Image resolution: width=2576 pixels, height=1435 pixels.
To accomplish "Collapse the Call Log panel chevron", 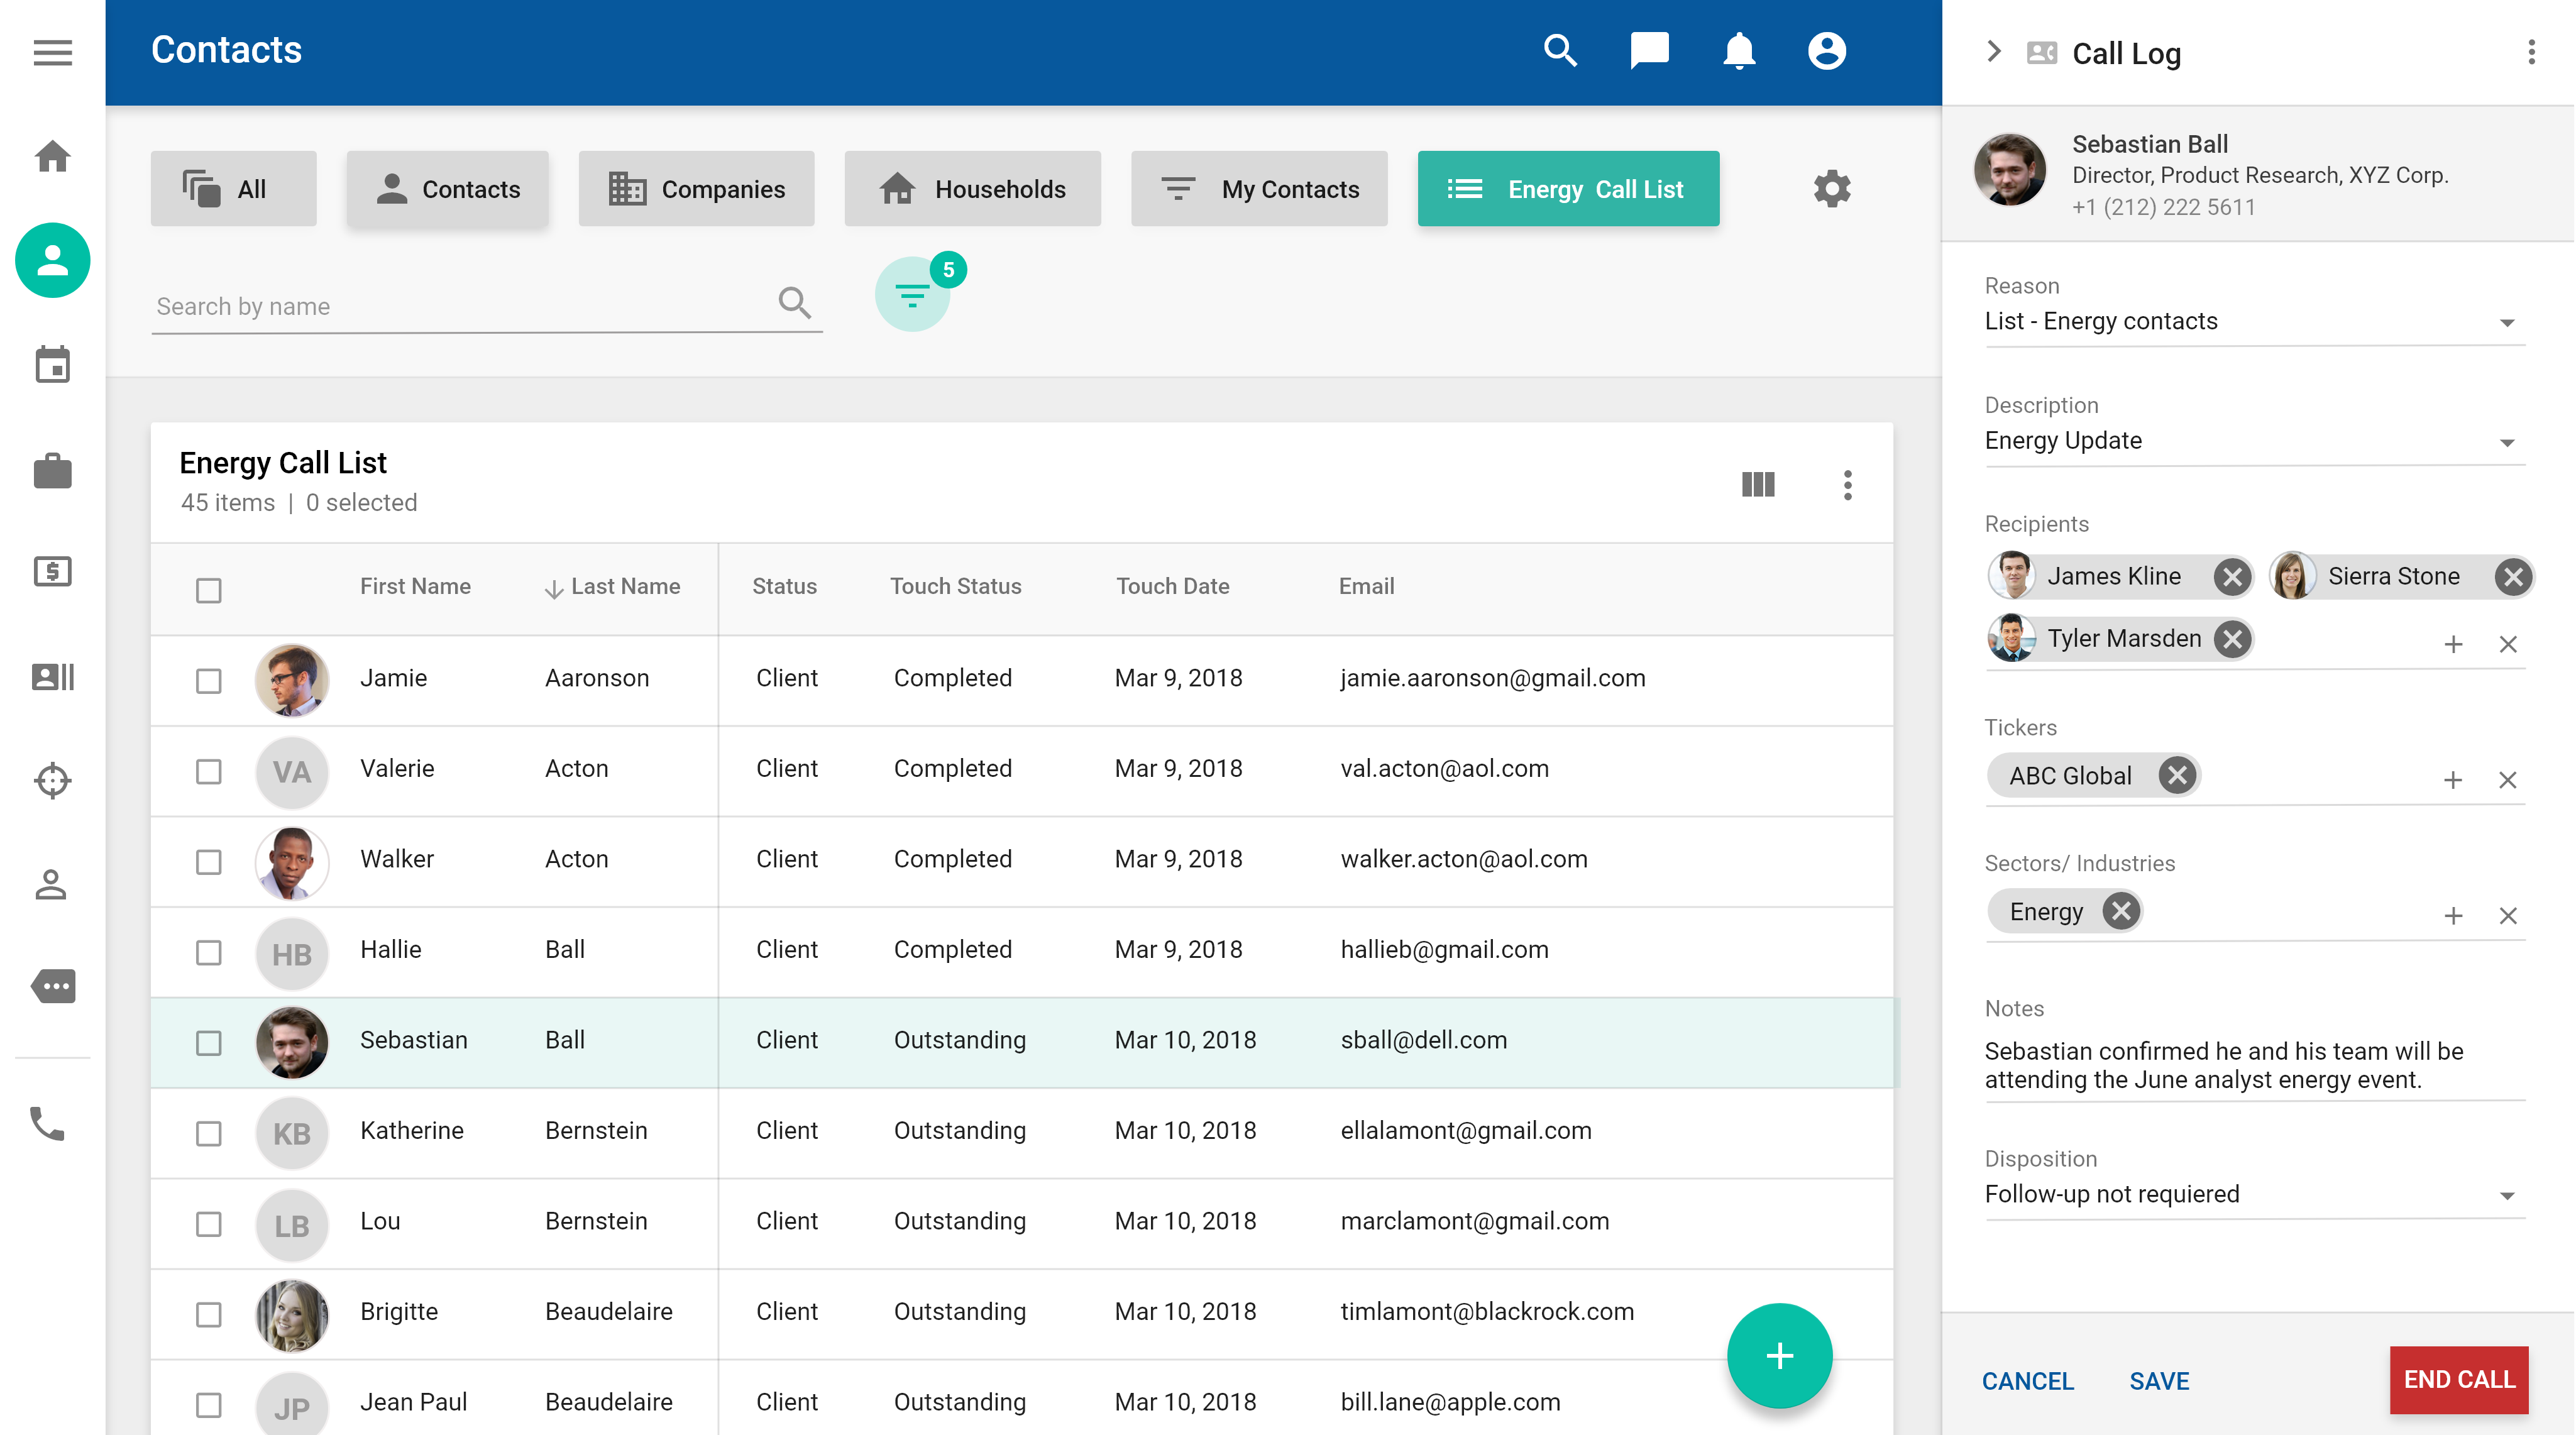I will [1993, 52].
